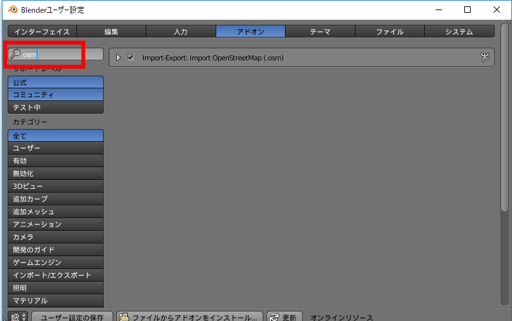Screen dimensions: 512x321
Task: Select 追加カーブ category
Action: [x=55, y=199]
